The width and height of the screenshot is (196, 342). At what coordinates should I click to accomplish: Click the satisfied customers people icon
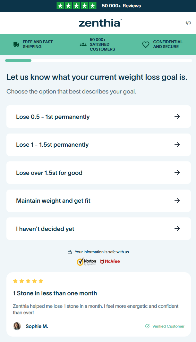coord(83,45)
